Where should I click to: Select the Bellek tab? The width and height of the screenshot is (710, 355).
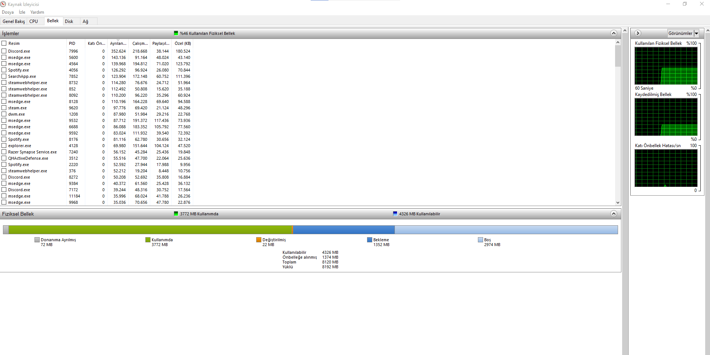tap(53, 21)
